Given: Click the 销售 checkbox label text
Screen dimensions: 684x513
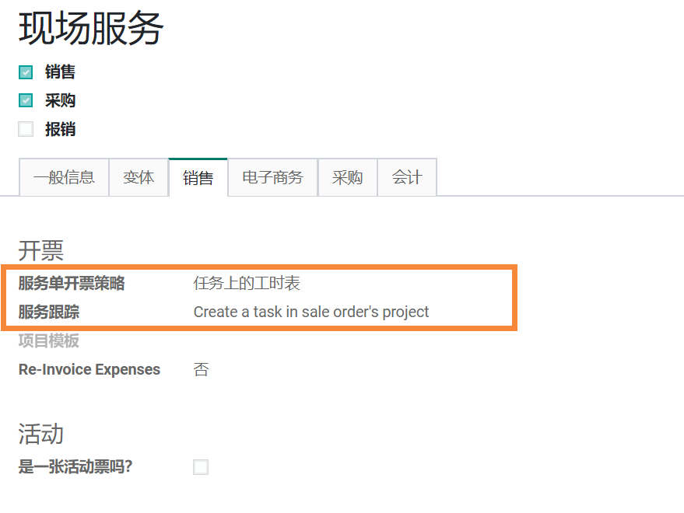Looking at the screenshot, I should click(x=60, y=72).
